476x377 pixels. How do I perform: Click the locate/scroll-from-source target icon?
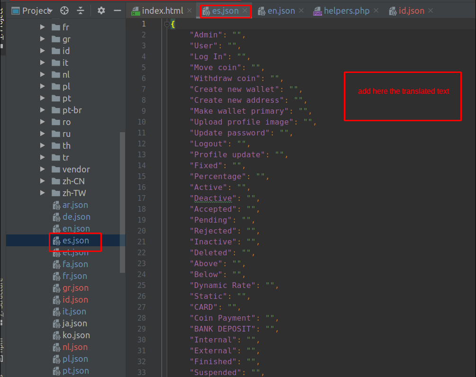[65, 10]
